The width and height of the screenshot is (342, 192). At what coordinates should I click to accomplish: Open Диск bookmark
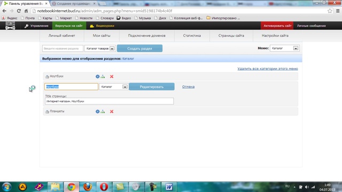click(160, 18)
